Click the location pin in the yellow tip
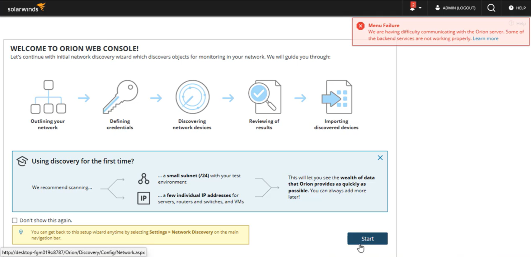 pyautogui.click(x=21, y=232)
